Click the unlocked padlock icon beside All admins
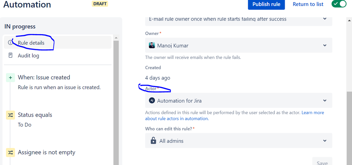 [x=153, y=141]
